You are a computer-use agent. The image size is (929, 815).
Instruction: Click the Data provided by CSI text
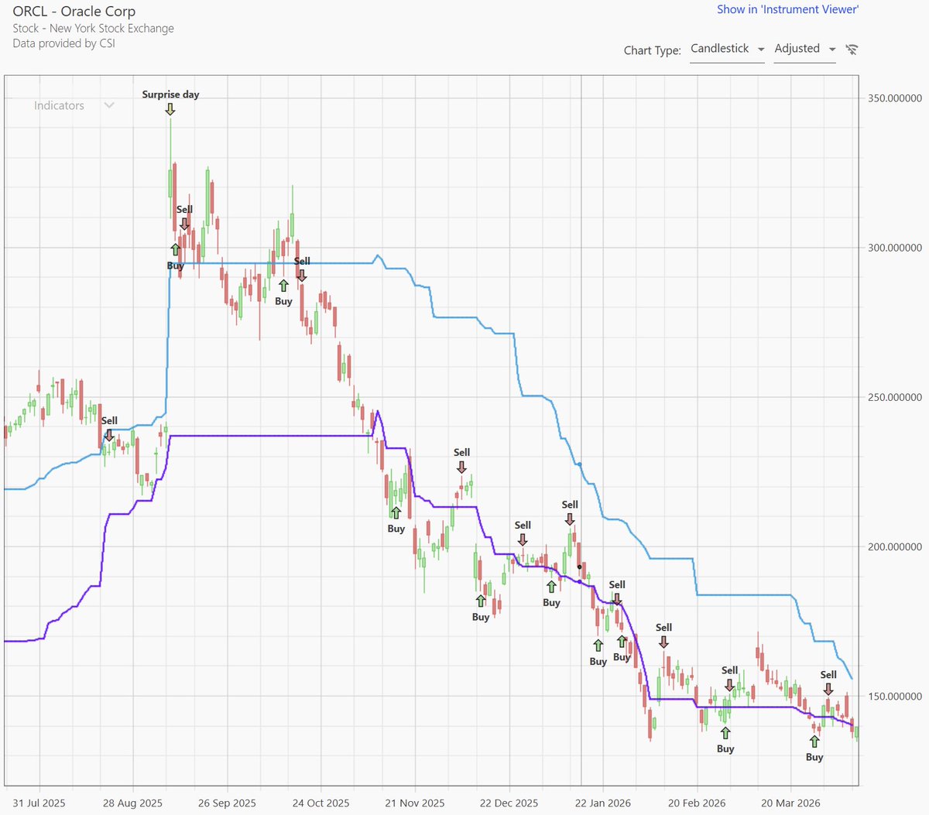coord(63,43)
